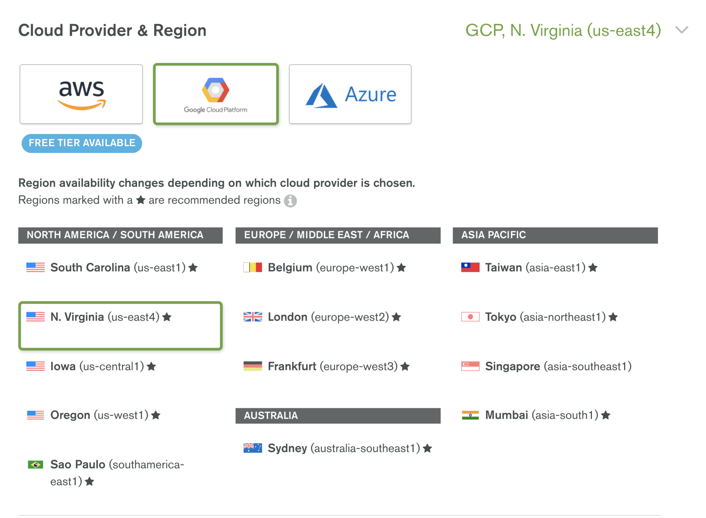This screenshot has width=706, height=518.
Task: Click the Australian flag beside Sydney
Action: coord(253,448)
